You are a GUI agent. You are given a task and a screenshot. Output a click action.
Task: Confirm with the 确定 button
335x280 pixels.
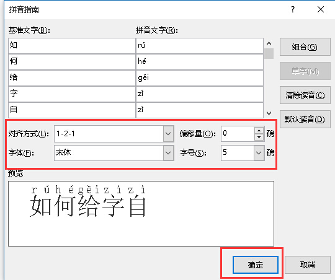[256, 265]
